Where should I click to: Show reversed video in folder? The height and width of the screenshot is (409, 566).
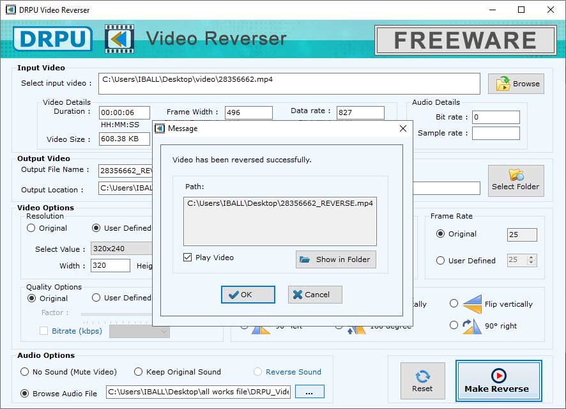coord(335,259)
